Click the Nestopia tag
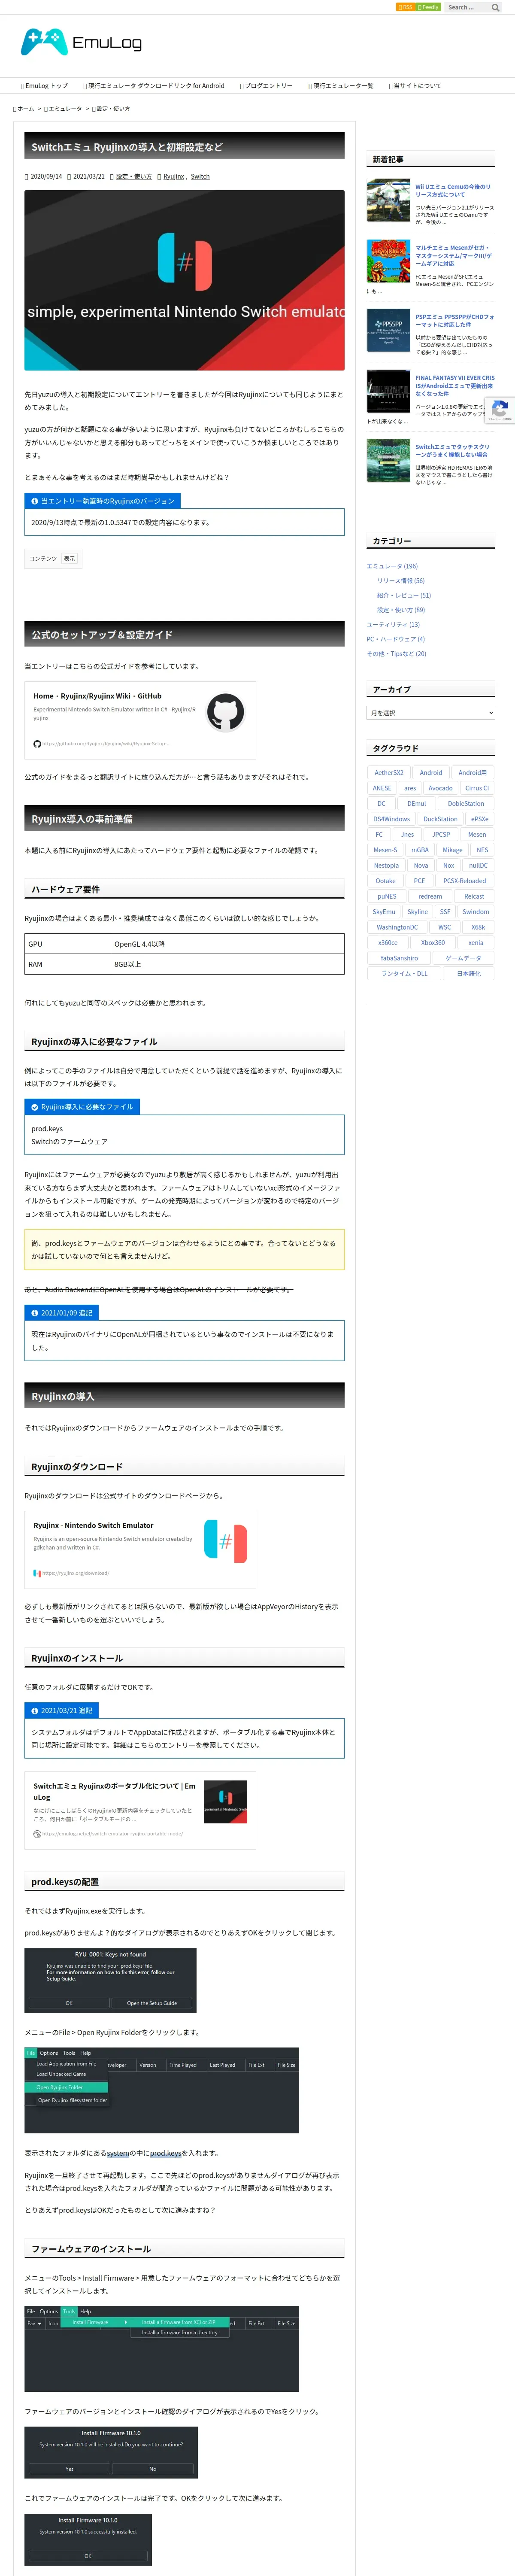Screen dimensions: 515x2576 (x=386, y=866)
